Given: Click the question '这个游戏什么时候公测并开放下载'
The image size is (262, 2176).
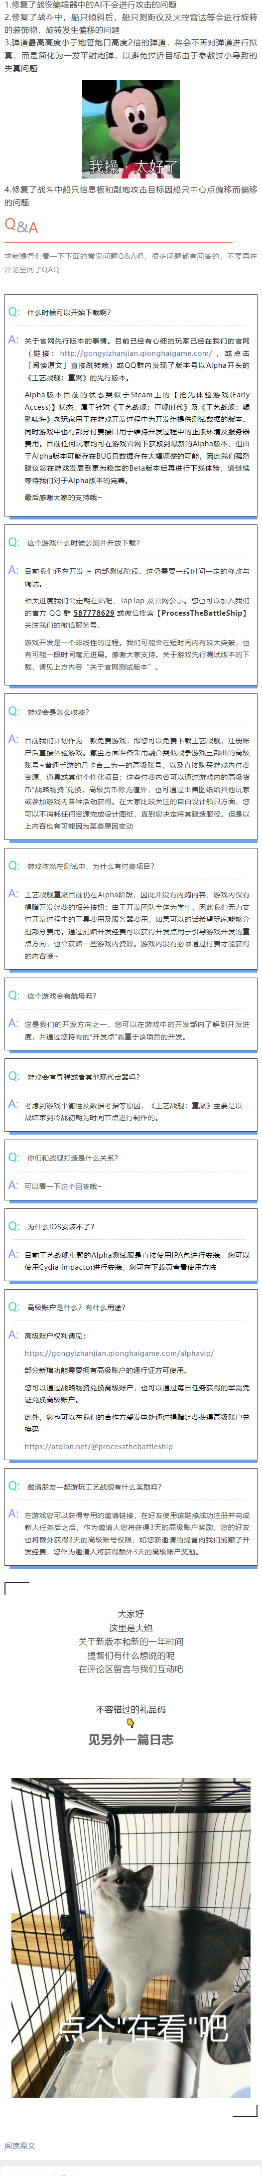Looking at the screenshot, I should pos(84,542).
